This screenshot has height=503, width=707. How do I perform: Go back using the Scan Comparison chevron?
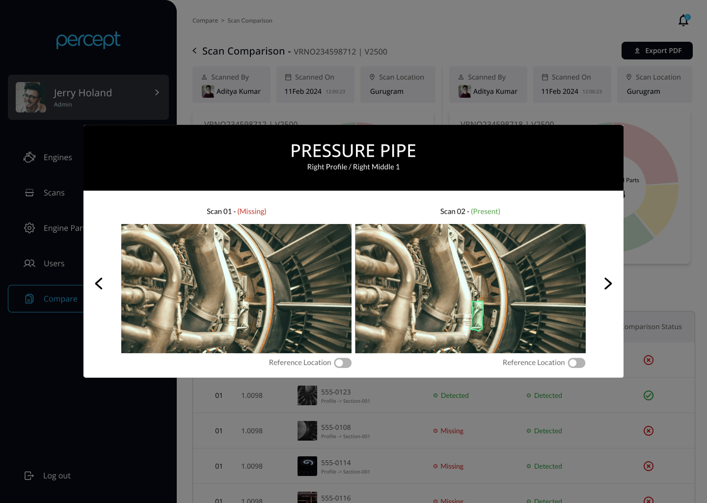(x=194, y=51)
